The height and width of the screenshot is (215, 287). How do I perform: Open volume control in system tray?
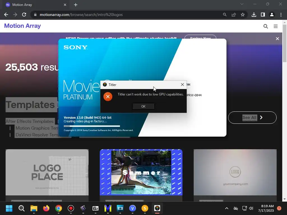[x=251, y=208]
